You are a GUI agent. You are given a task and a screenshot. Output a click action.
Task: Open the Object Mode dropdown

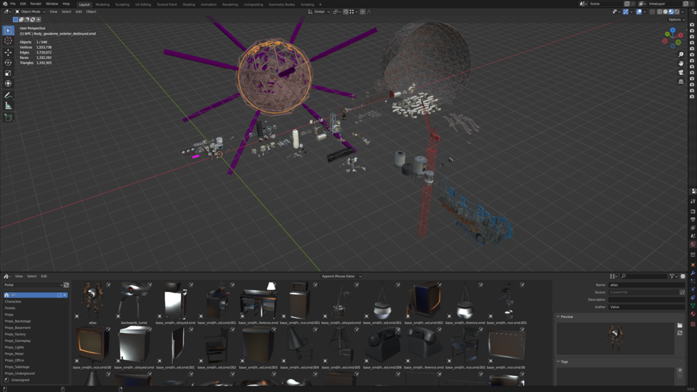(x=31, y=12)
